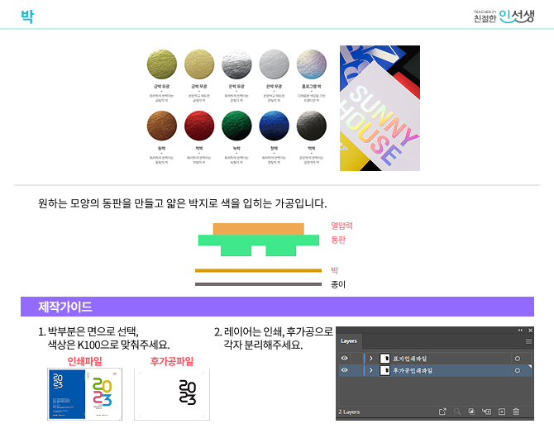Click target circle of 표지인쇄파일 layer

(517, 358)
